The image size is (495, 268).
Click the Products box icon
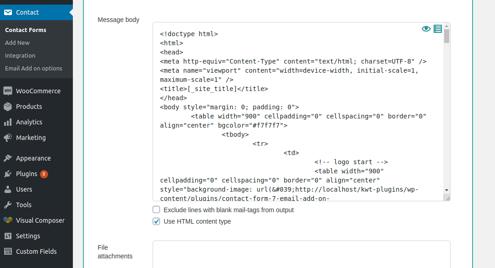point(8,107)
